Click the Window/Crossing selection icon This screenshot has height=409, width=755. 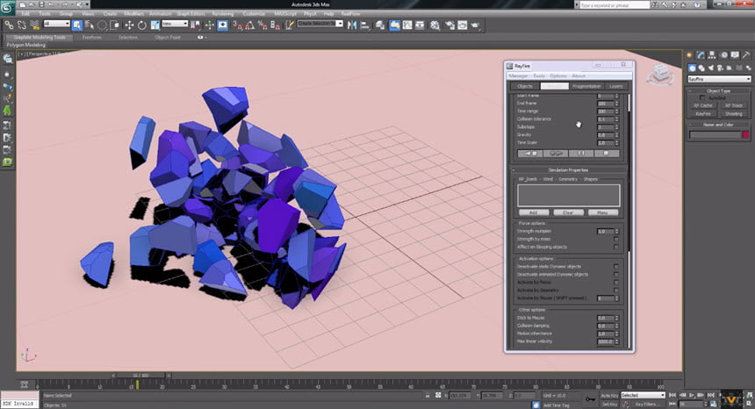(x=115, y=25)
